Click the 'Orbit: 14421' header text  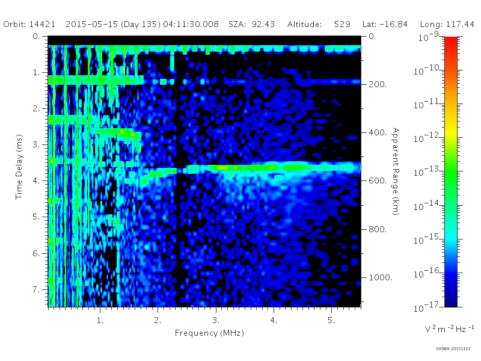[29, 24]
